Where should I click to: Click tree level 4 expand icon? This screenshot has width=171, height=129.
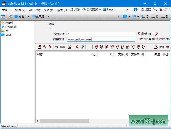[117, 47]
